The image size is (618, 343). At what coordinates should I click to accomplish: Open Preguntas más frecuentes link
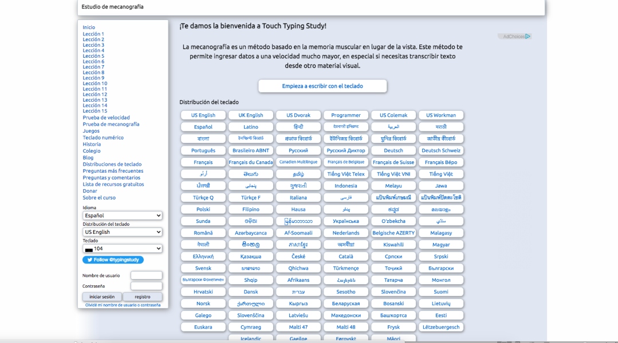pyautogui.click(x=113, y=171)
